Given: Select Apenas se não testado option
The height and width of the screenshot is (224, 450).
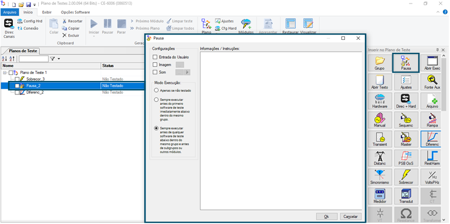Looking at the screenshot, I should 156,90.
